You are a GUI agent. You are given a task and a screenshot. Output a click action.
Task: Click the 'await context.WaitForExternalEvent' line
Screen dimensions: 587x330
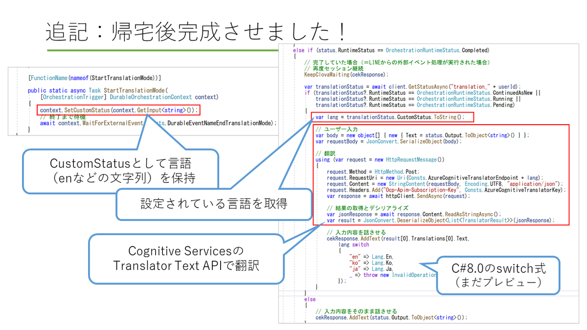click(x=158, y=123)
